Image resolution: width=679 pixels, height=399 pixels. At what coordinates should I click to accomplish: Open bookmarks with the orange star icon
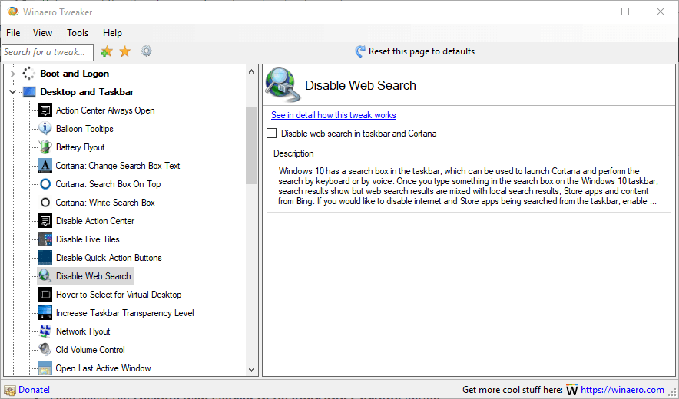pyautogui.click(x=125, y=51)
